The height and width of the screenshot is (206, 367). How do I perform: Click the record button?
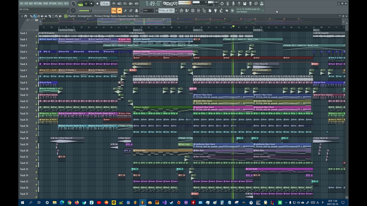pyautogui.click(x=97, y=4)
